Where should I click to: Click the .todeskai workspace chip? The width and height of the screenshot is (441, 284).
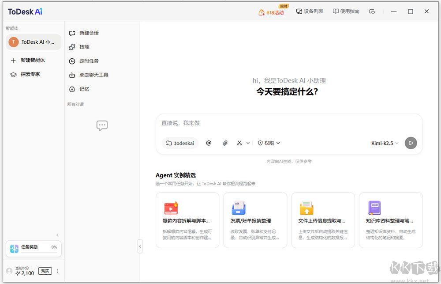coord(180,143)
